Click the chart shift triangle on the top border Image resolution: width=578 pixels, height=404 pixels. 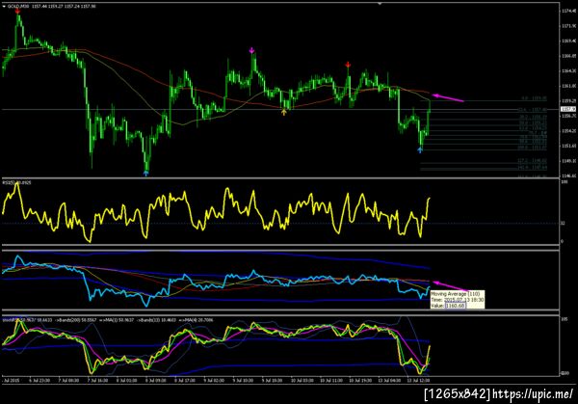(x=380, y=3)
